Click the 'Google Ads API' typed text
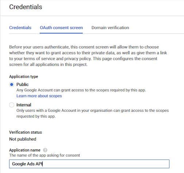Screen dimensions: 184x173 click(27, 164)
